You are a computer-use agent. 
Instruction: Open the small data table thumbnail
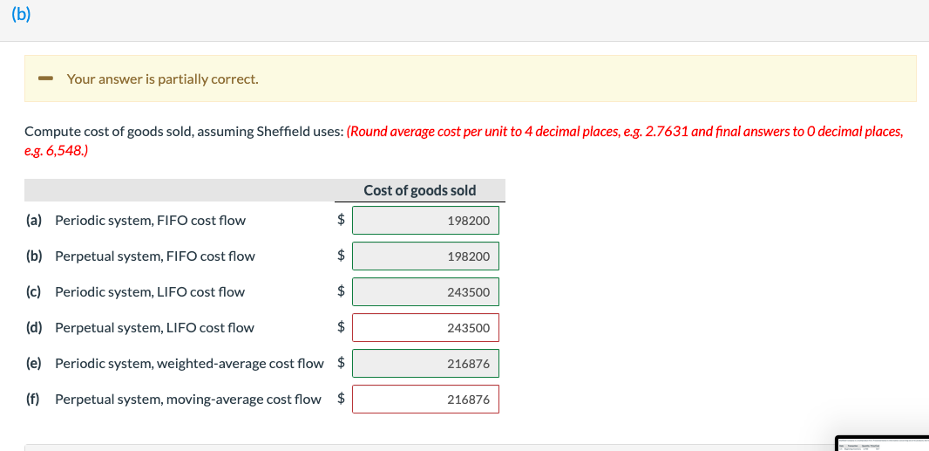point(884,443)
